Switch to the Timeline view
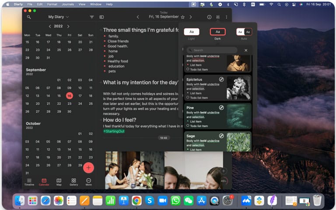This screenshot has width=336, height=210. (29, 182)
